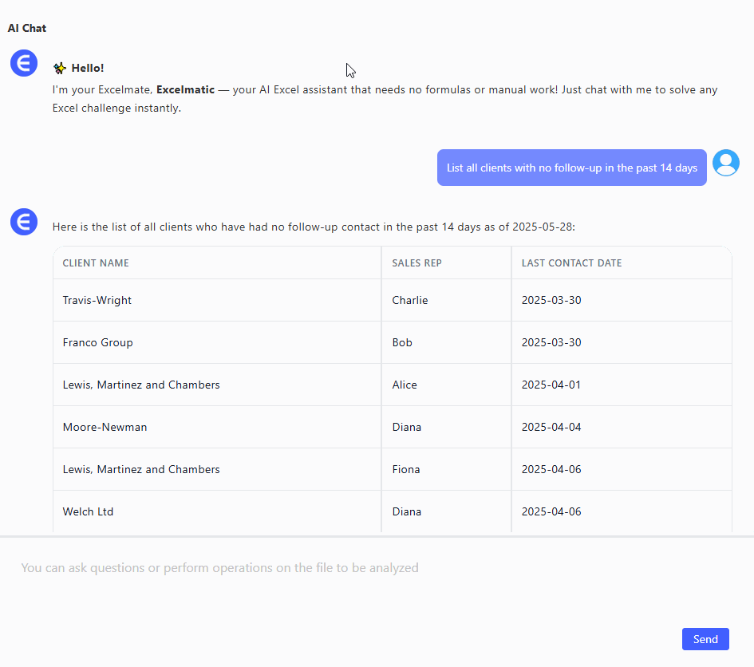The height and width of the screenshot is (667, 754).
Task: Click sales rep Alice in the table
Action: tap(405, 385)
